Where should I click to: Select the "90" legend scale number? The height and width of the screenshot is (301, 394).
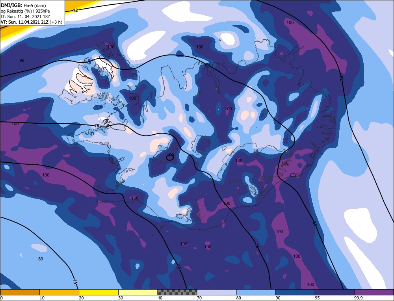click(278, 298)
